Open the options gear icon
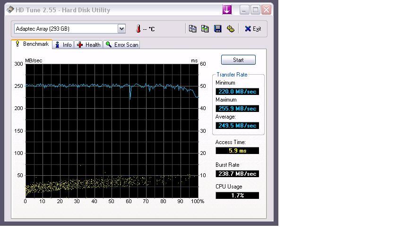 (231, 29)
